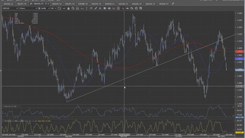Open the Candle chart type dropdown
Screen dimensions: 245x138
(44, 8)
